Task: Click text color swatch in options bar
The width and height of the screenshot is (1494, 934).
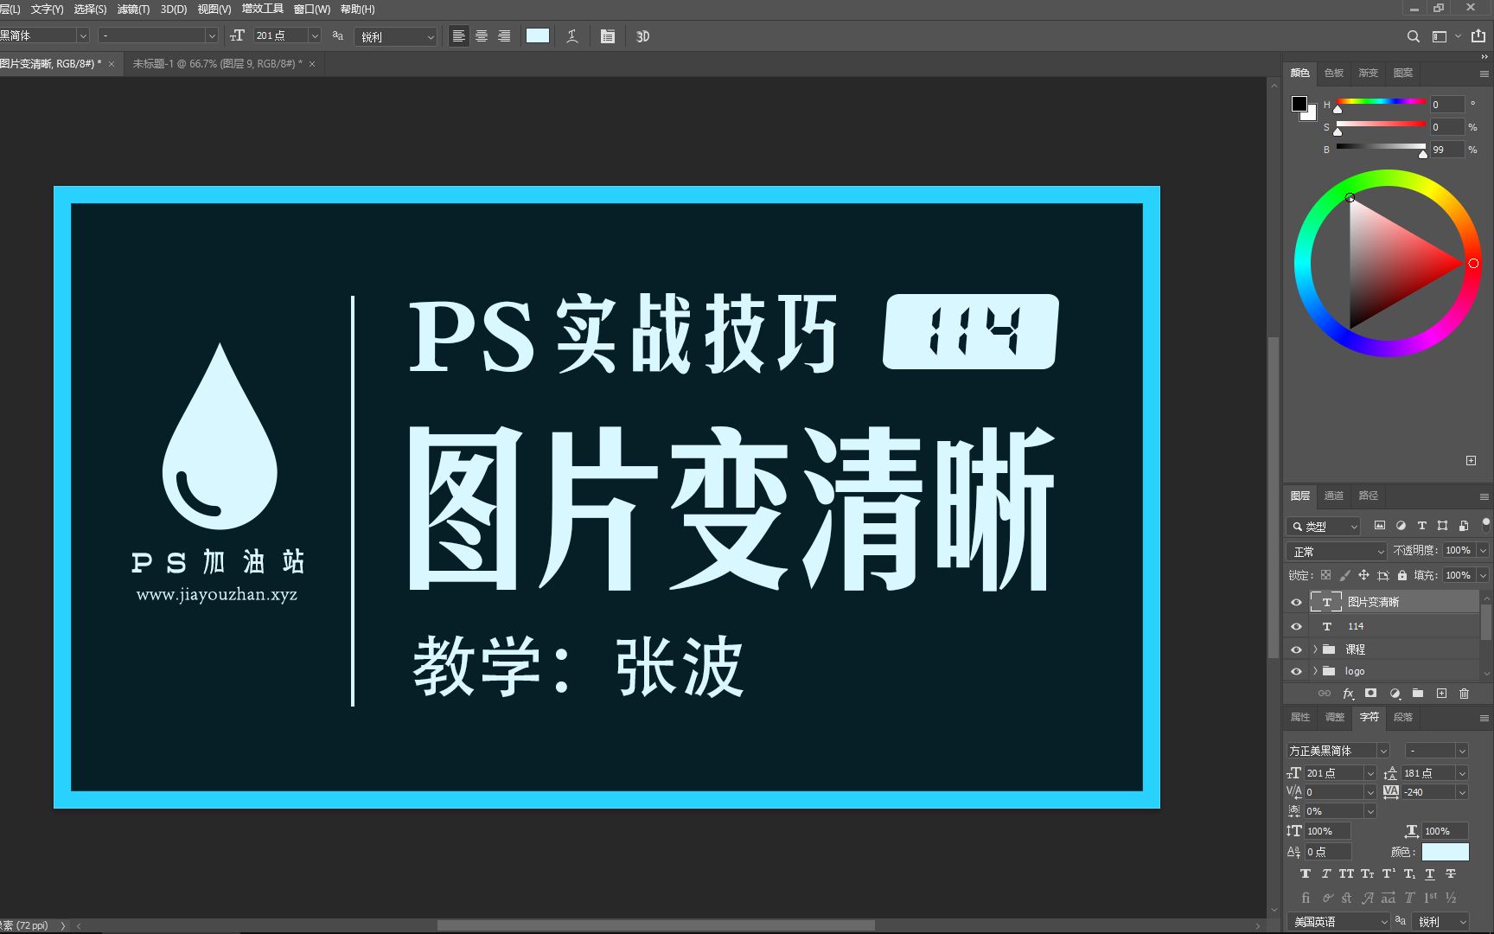Action: point(538,35)
